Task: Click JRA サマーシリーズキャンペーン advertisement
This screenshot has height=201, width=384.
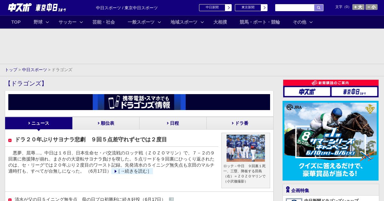Action: 331,141
